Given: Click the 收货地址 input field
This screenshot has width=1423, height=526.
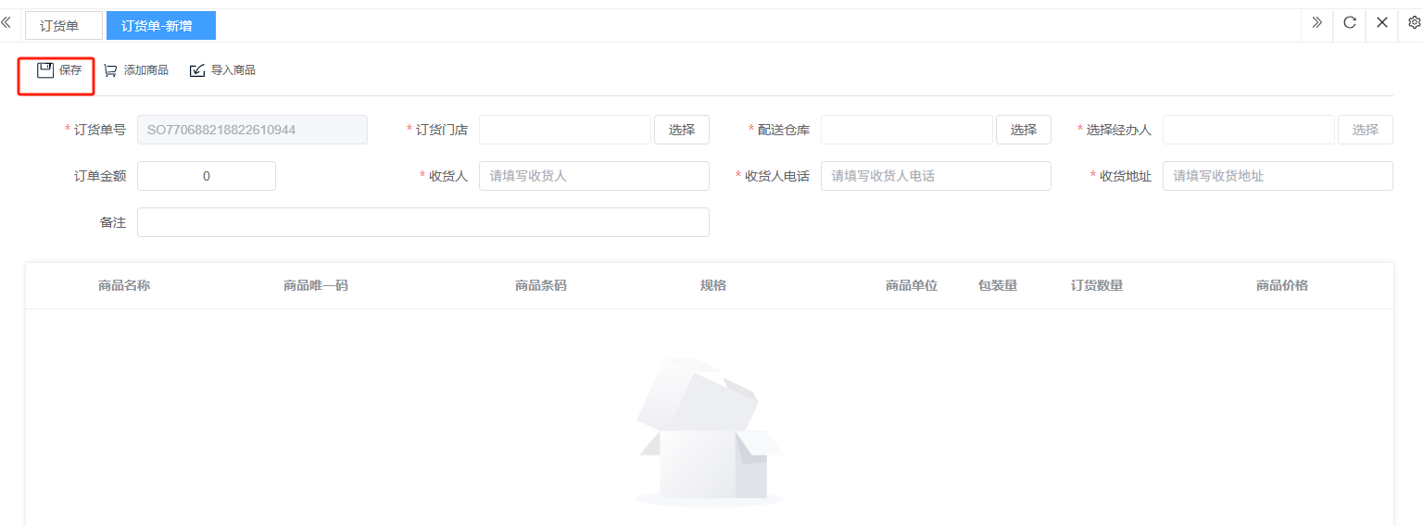Looking at the screenshot, I should click(x=1277, y=176).
